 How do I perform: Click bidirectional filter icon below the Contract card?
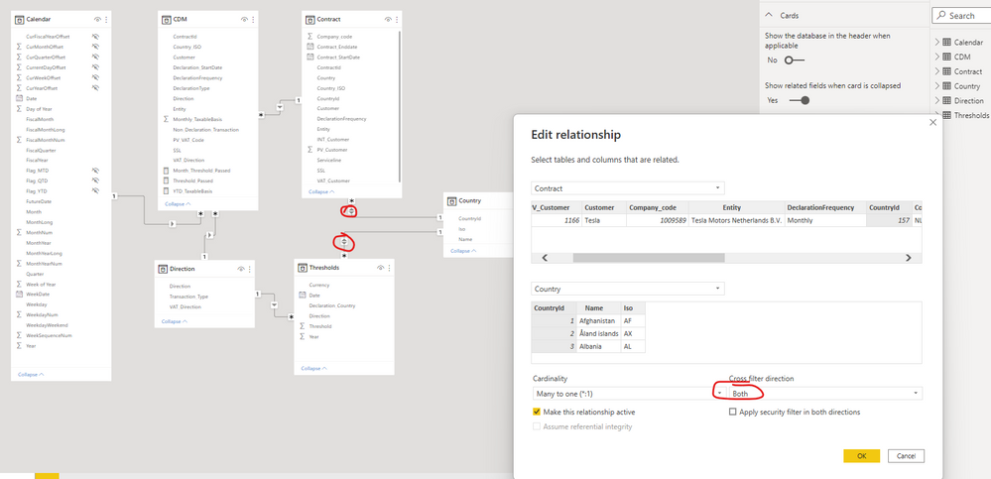pyautogui.click(x=349, y=211)
